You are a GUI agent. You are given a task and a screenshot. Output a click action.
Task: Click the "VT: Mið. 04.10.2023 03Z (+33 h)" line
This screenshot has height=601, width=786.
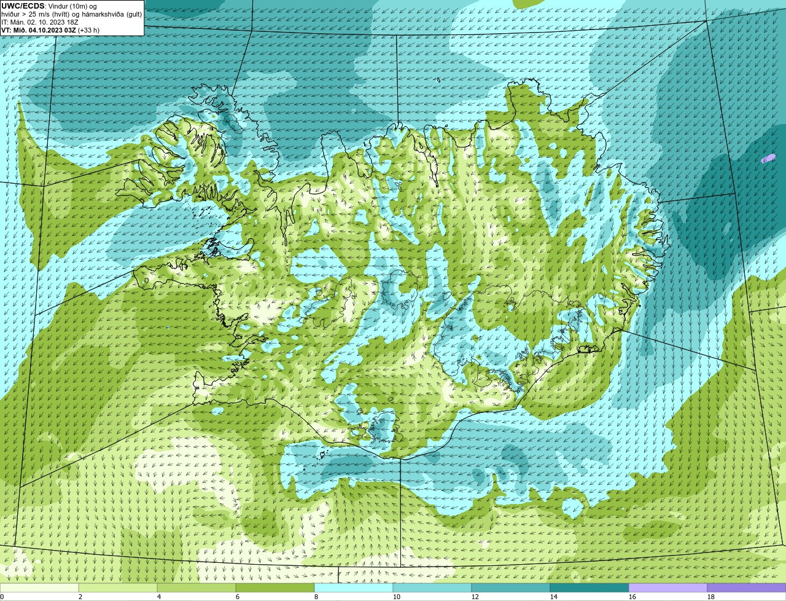tap(50, 30)
